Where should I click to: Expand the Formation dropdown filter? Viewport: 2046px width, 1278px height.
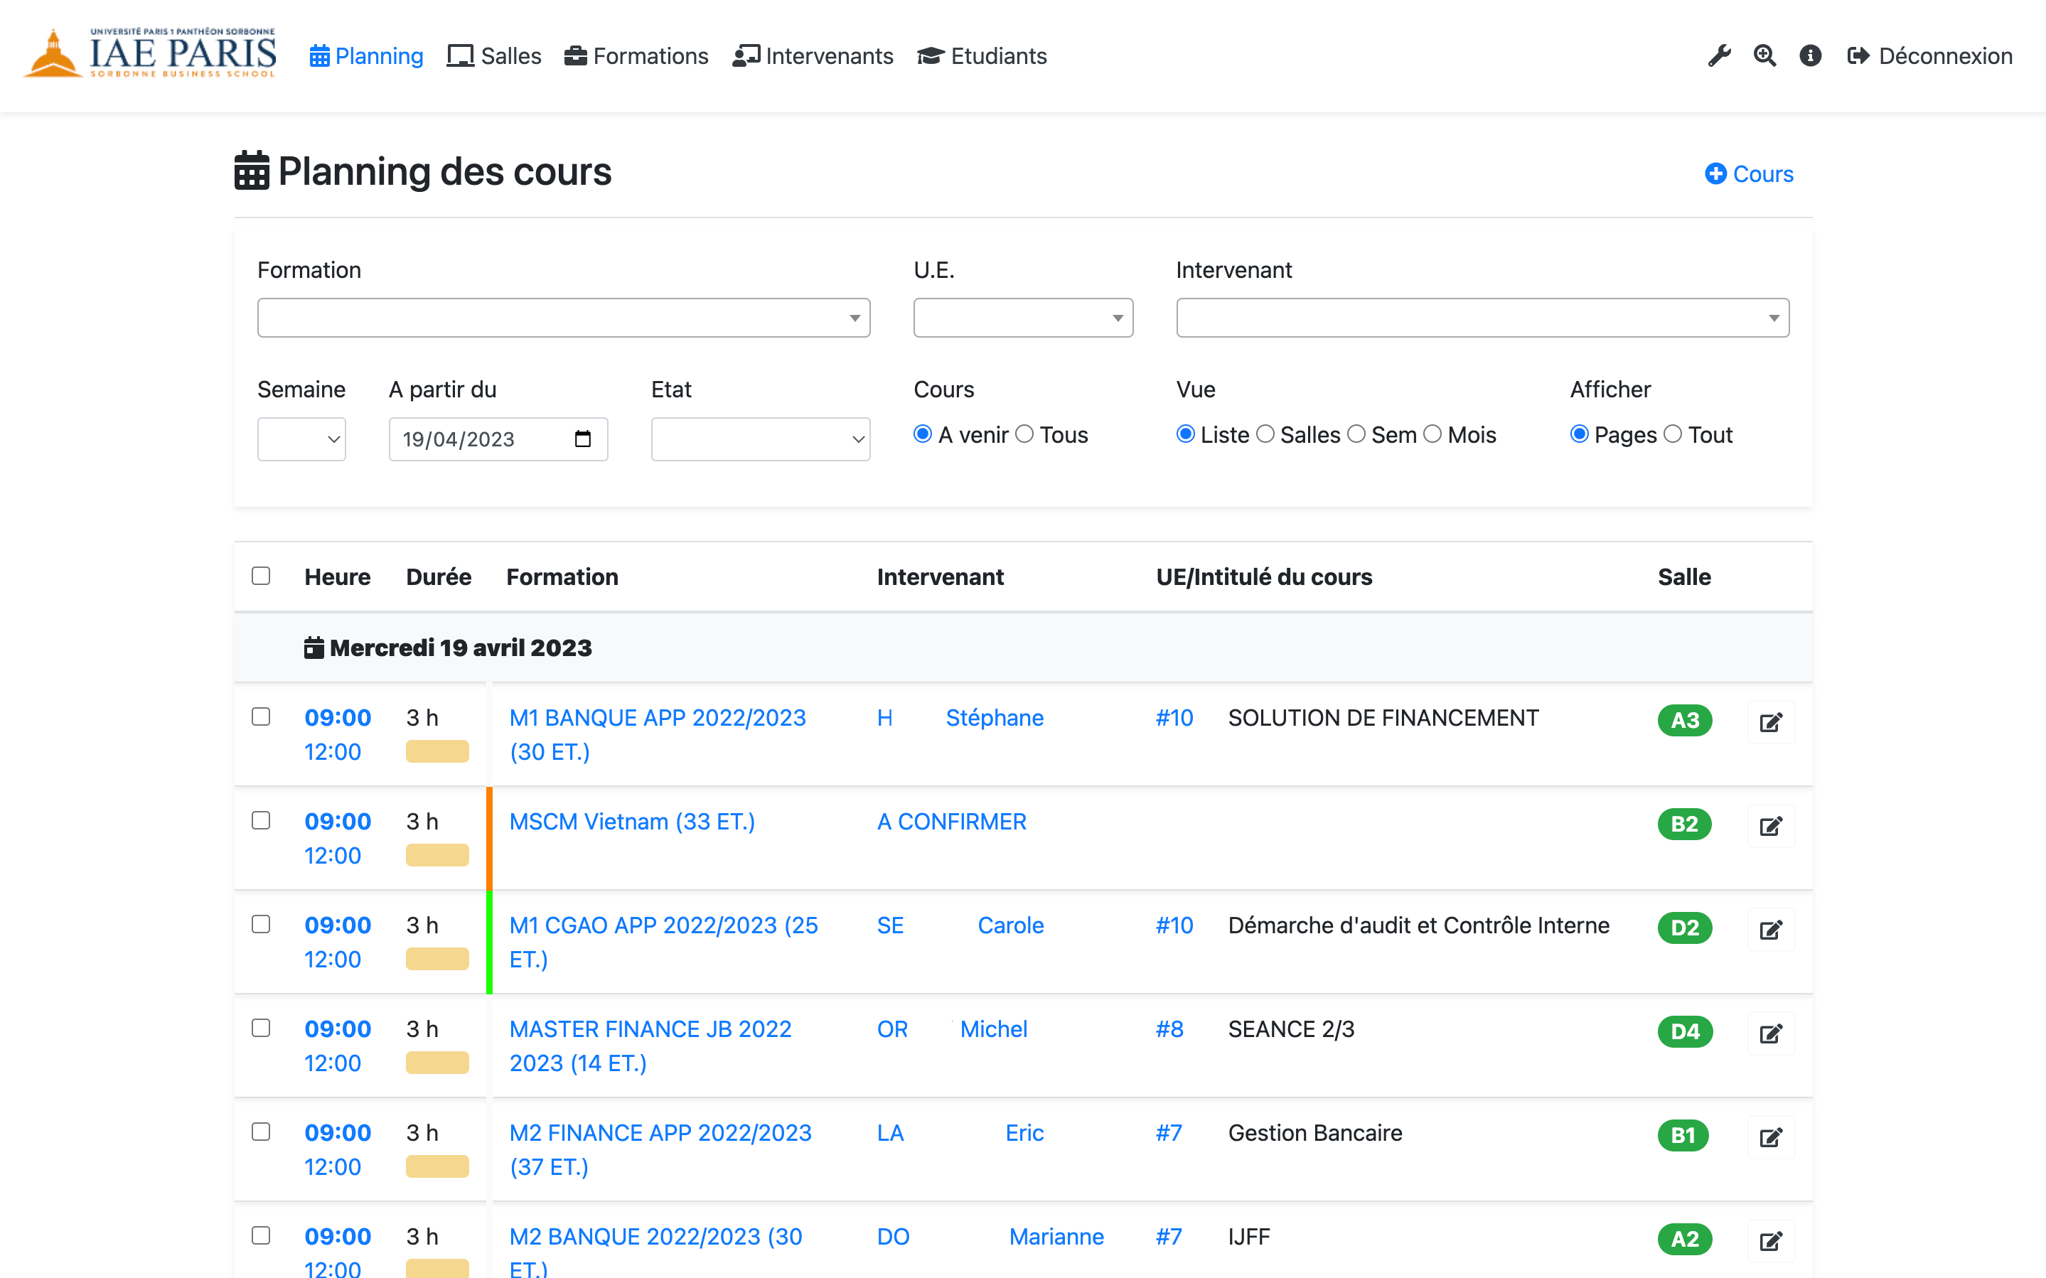pyautogui.click(x=564, y=316)
